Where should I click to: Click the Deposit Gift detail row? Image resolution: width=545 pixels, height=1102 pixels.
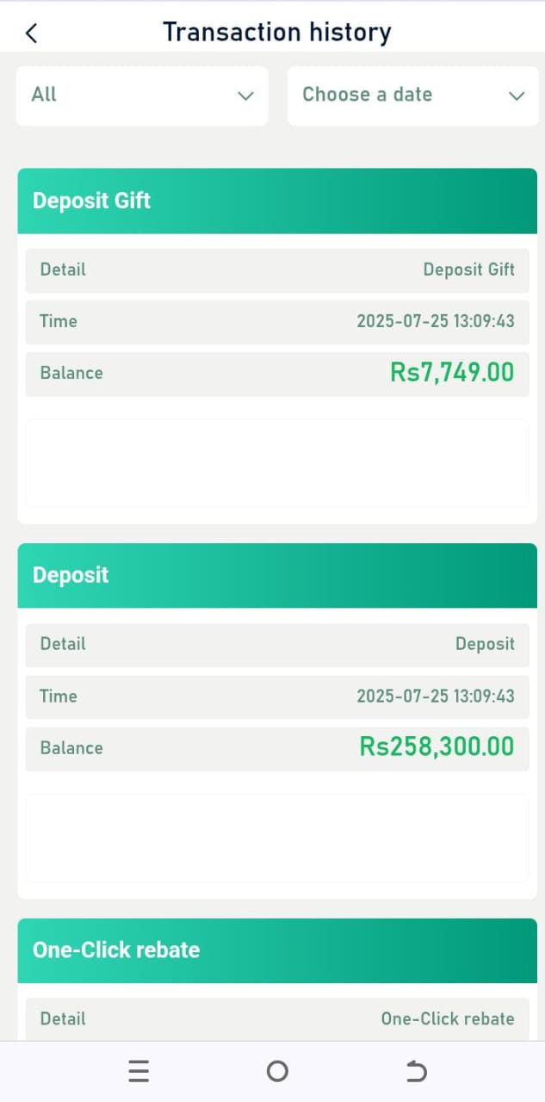pyautogui.click(x=277, y=270)
